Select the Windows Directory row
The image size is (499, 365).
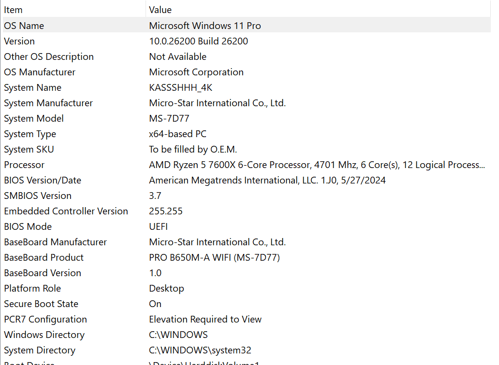(44, 335)
